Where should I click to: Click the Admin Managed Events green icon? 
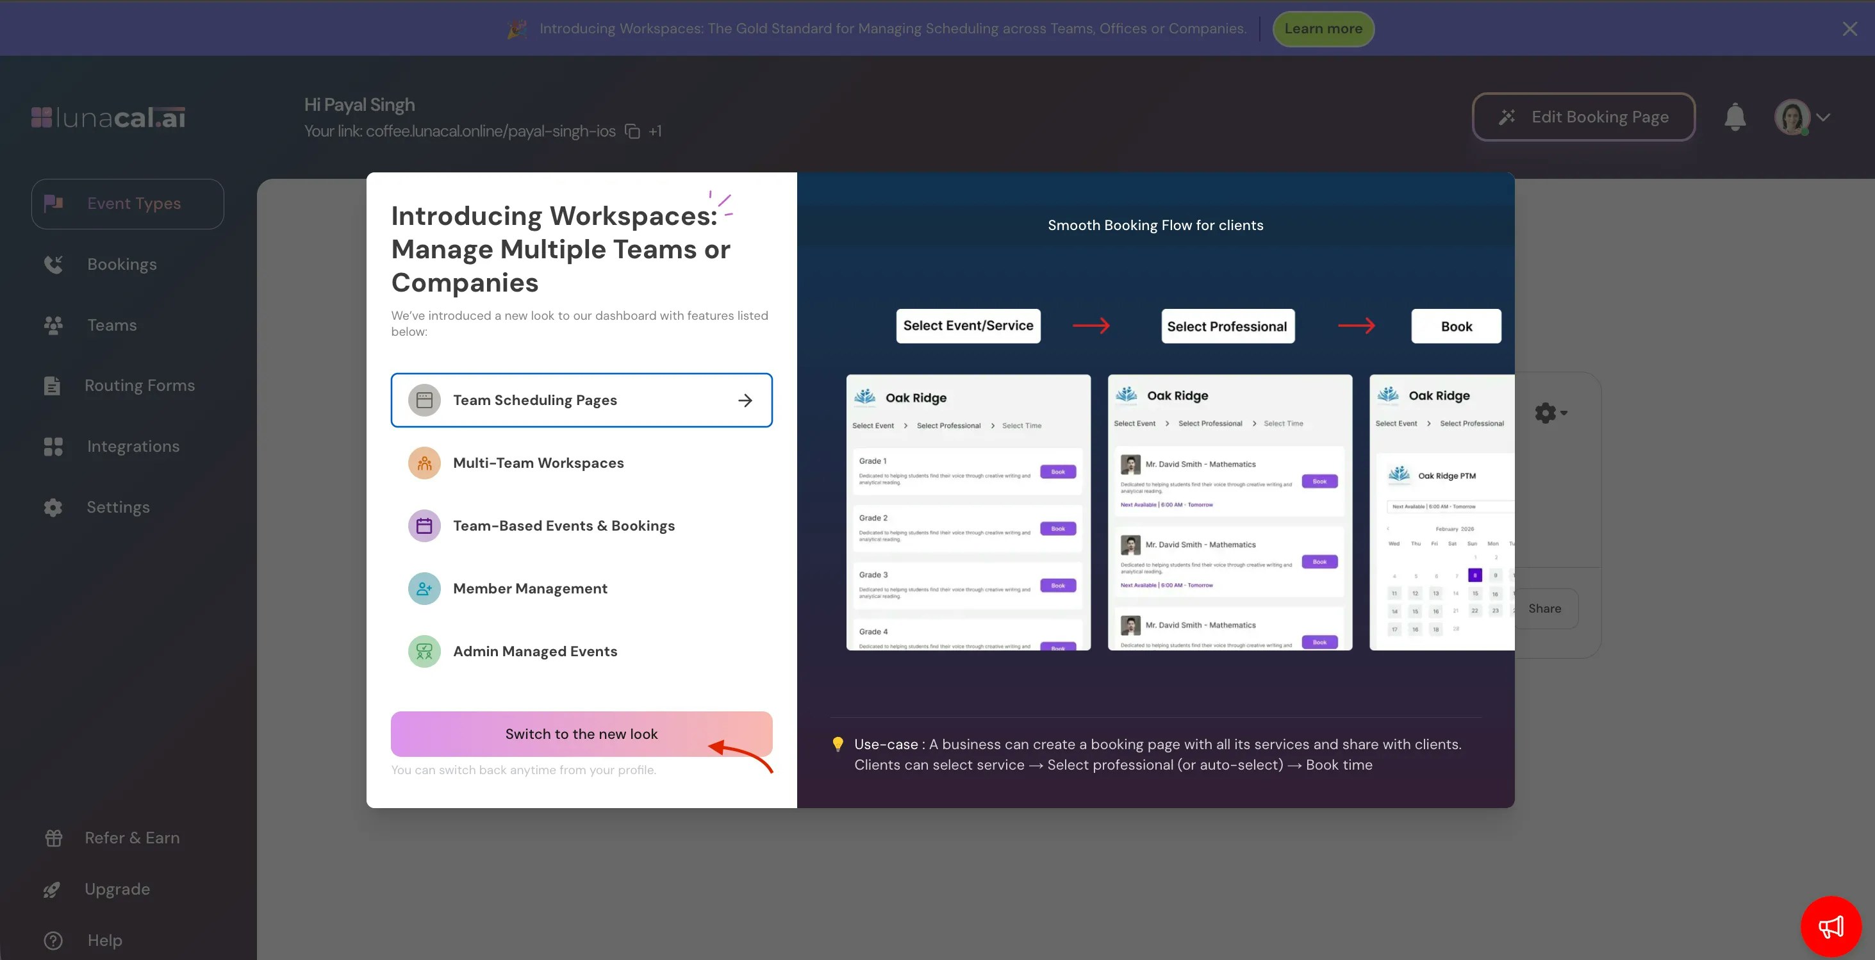424,651
